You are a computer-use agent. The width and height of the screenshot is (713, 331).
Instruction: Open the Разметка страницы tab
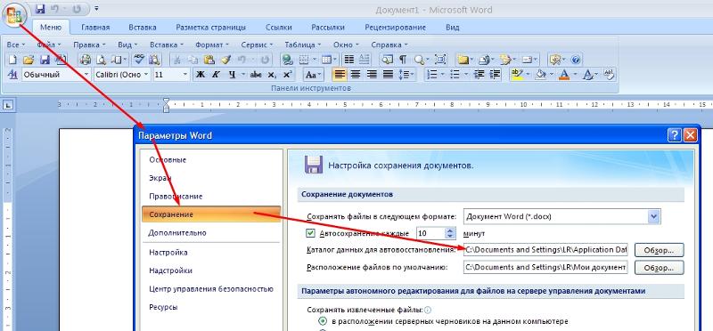point(211,28)
